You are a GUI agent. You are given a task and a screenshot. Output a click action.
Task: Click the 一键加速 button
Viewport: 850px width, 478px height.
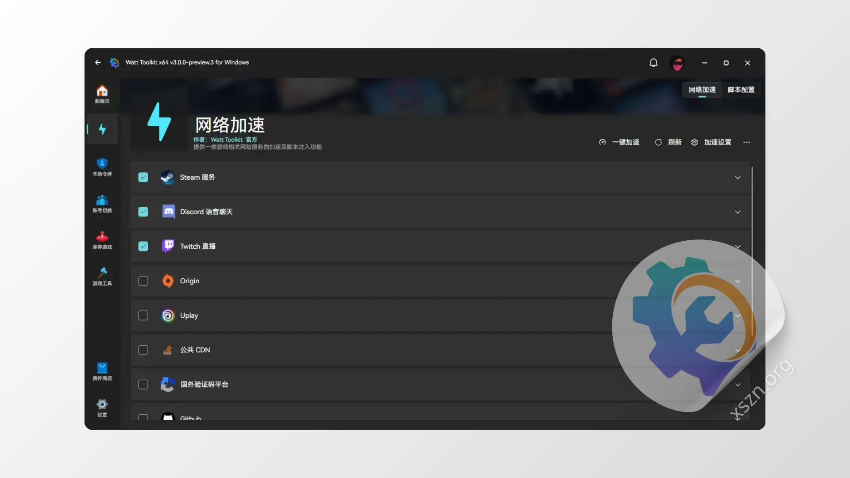[x=620, y=142]
